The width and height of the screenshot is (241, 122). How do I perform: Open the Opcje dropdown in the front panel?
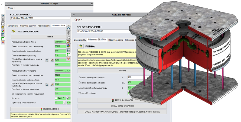(78, 20)
